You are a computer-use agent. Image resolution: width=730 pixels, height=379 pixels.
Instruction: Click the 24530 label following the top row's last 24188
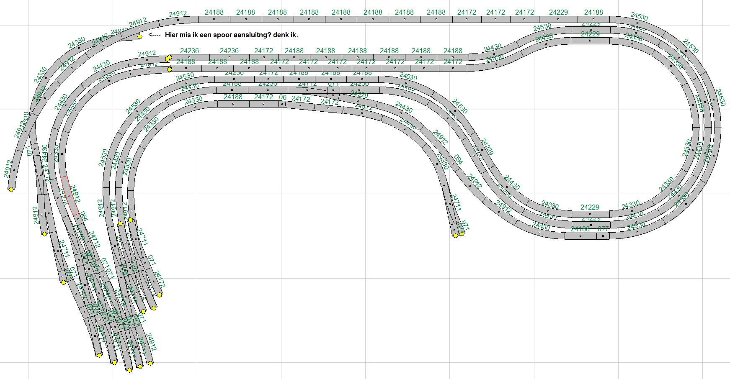coord(639,17)
